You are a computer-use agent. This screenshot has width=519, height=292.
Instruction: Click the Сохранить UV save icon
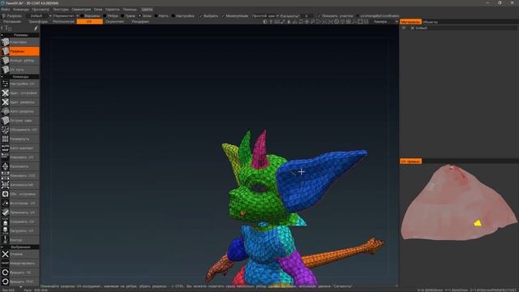click(5, 221)
